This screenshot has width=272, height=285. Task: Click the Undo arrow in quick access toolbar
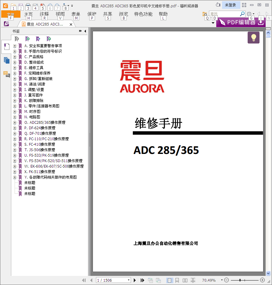50,5
